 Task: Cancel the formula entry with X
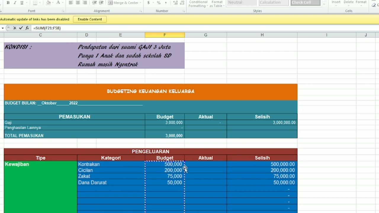click(15, 28)
